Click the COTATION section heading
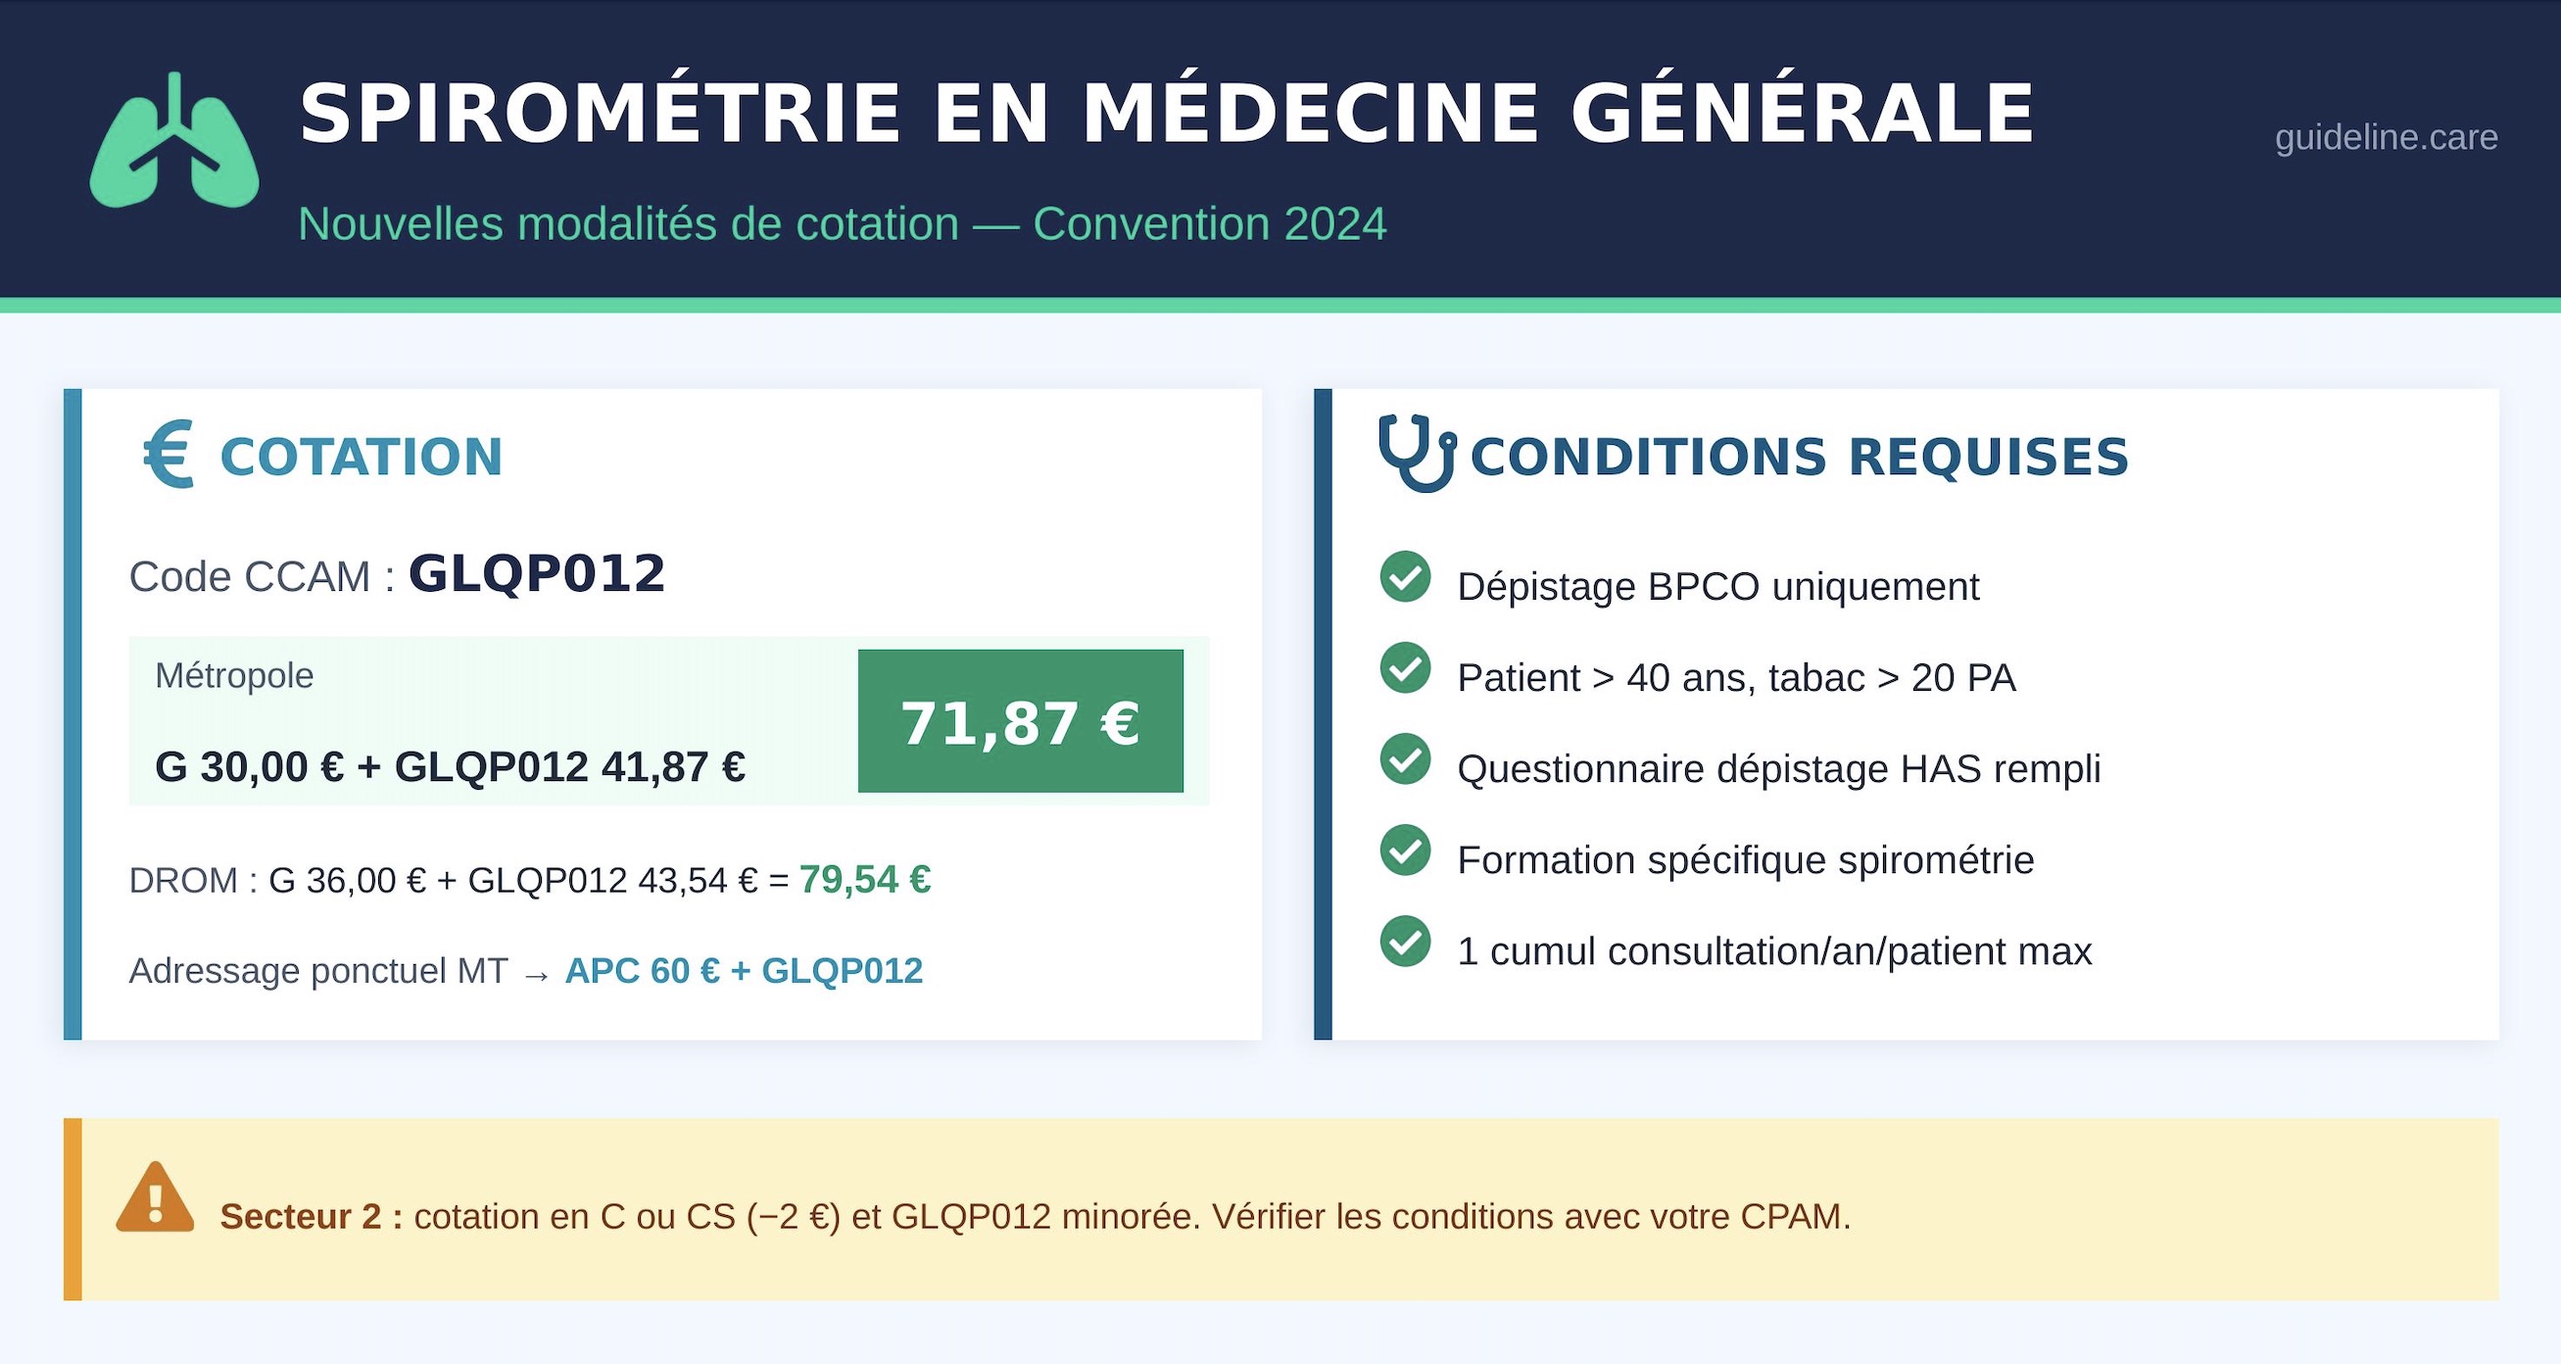This screenshot has height=1364, width=2561. point(361,458)
